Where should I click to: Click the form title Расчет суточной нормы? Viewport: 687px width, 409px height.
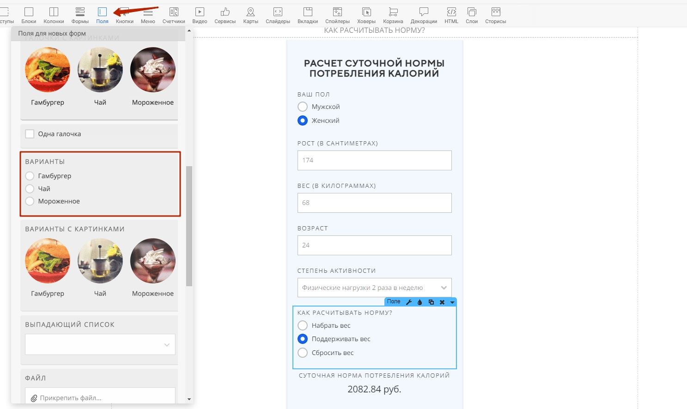click(x=374, y=68)
